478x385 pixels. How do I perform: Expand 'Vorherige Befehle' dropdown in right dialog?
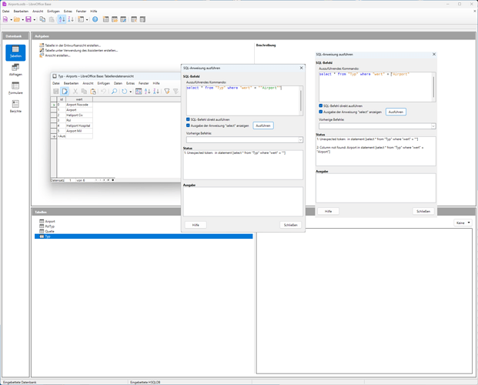(433, 126)
